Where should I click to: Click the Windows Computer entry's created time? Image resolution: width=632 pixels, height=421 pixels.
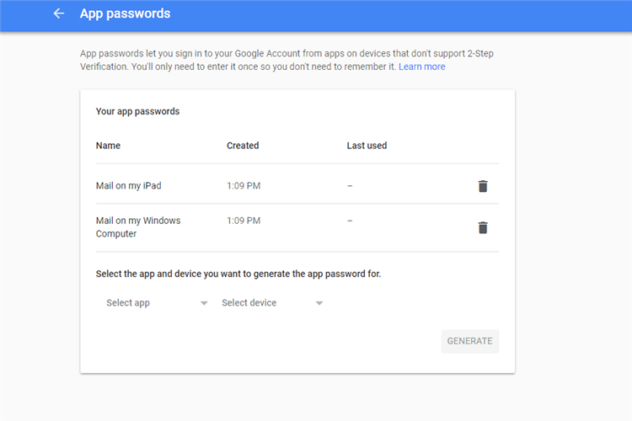tap(244, 221)
